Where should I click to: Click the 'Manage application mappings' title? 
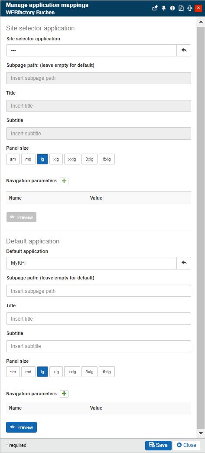[47, 5]
